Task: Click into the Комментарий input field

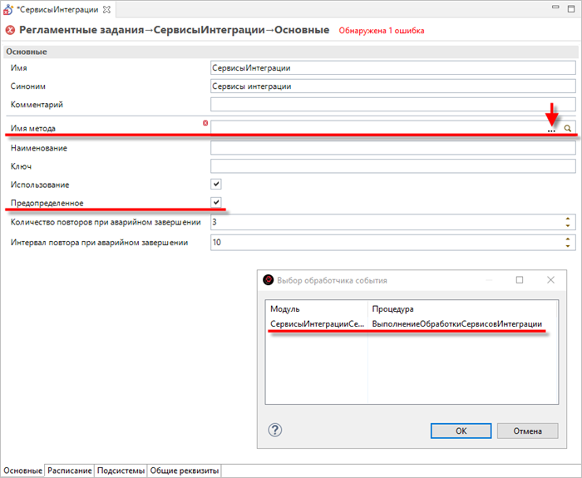Action: [392, 105]
